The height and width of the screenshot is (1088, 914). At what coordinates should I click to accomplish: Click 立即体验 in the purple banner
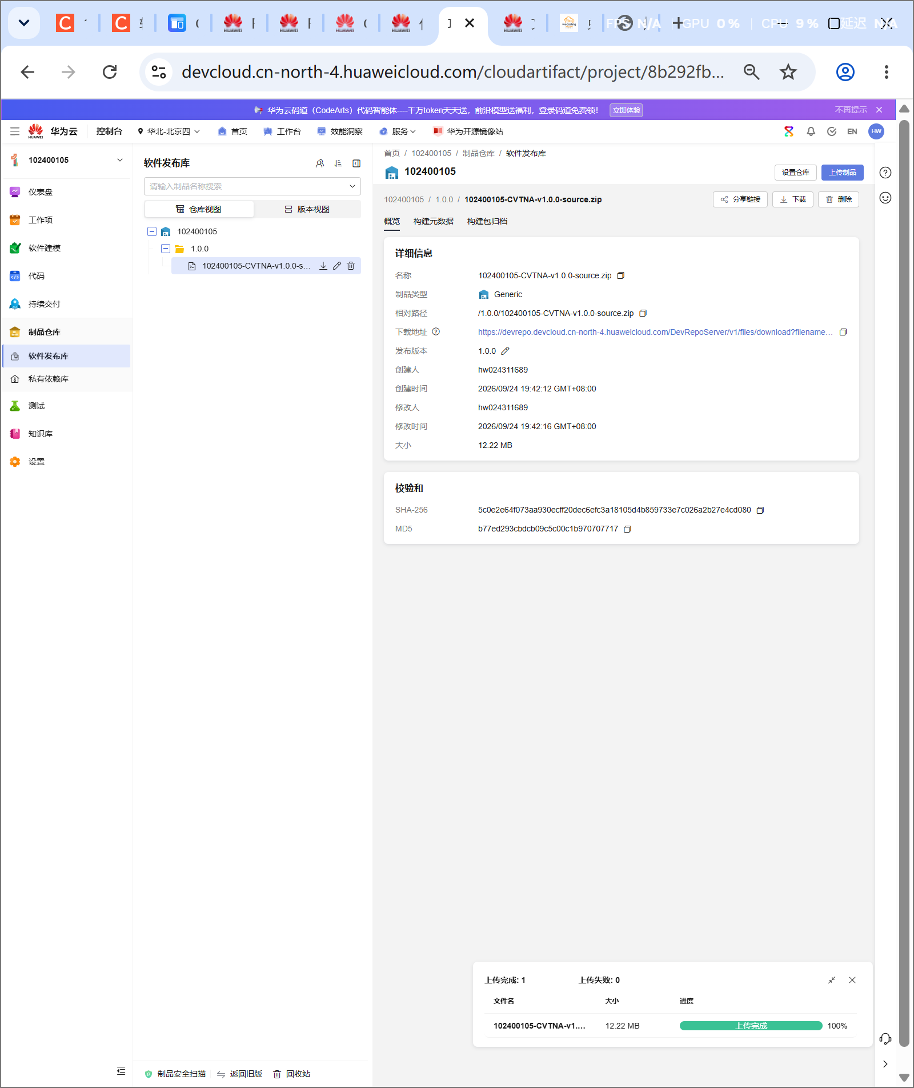627,110
